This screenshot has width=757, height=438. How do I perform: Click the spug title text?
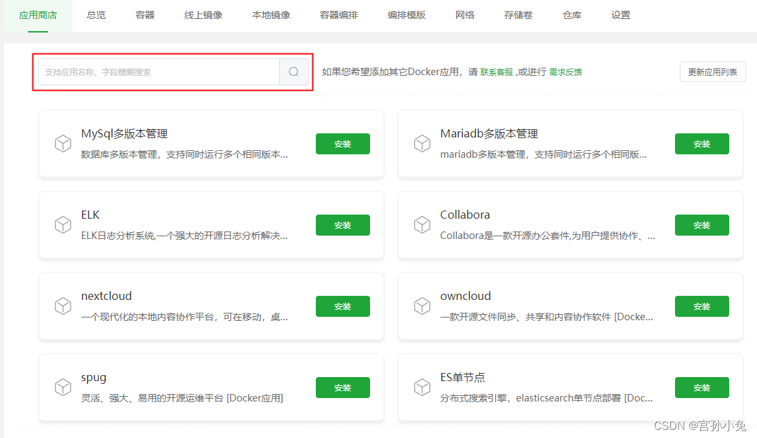(94, 378)
